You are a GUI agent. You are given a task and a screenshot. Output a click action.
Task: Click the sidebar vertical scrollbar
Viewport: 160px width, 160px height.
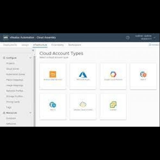[35, 91]
